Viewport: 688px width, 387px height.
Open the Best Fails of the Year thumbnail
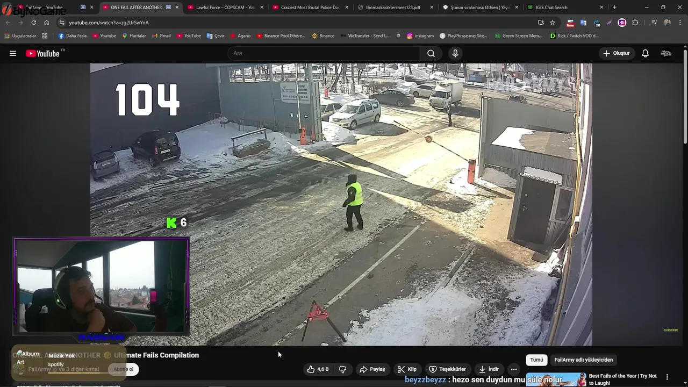(556, 379)
